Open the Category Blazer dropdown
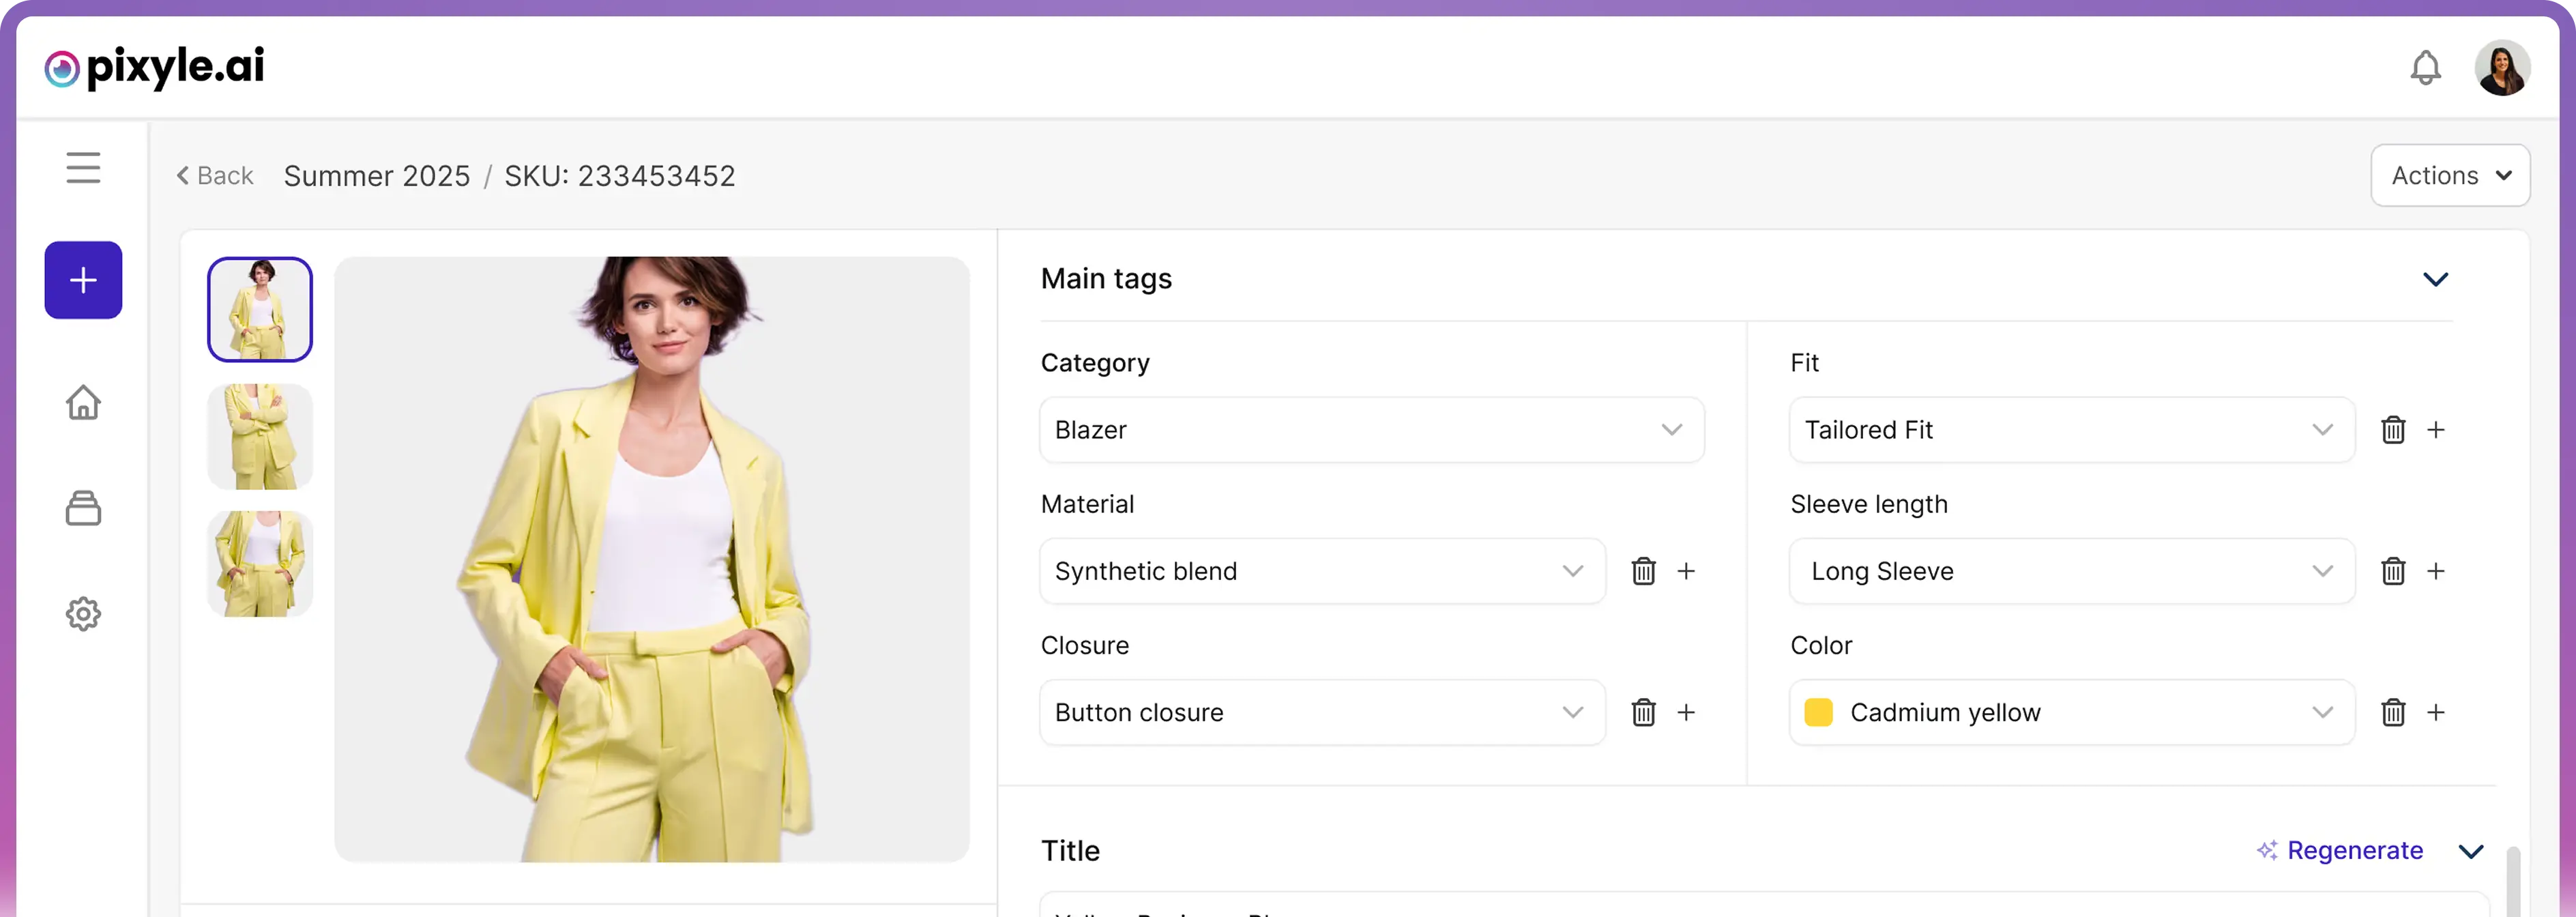 1371,430
